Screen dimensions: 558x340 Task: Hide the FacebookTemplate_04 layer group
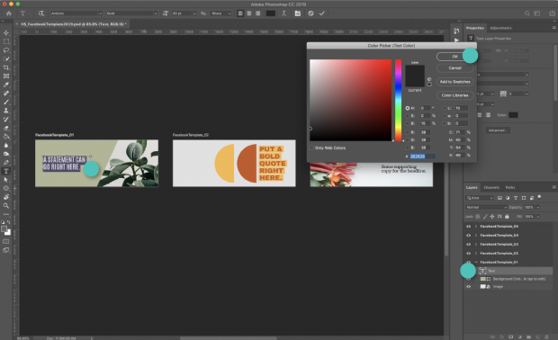[x=468, y=235]
